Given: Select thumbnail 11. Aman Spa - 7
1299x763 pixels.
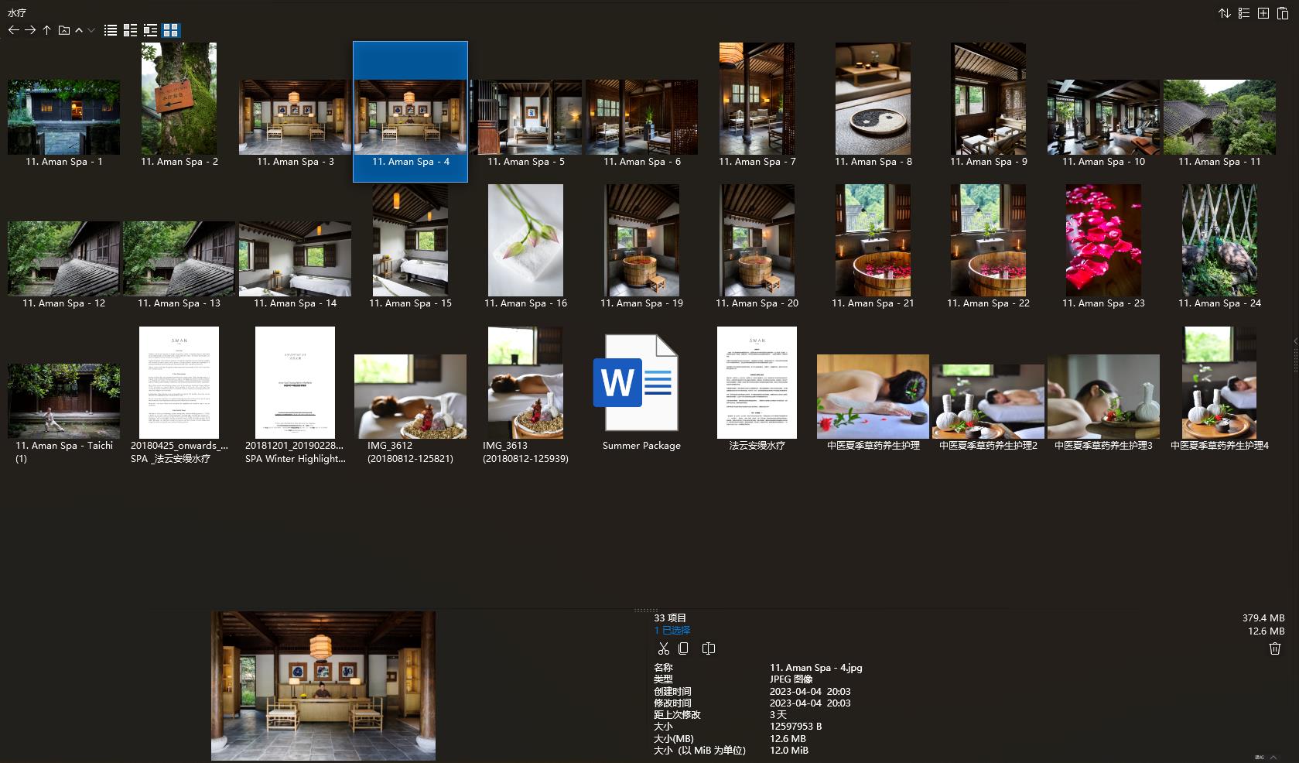Looking at the screenshot, I should (x=757, y=98).
